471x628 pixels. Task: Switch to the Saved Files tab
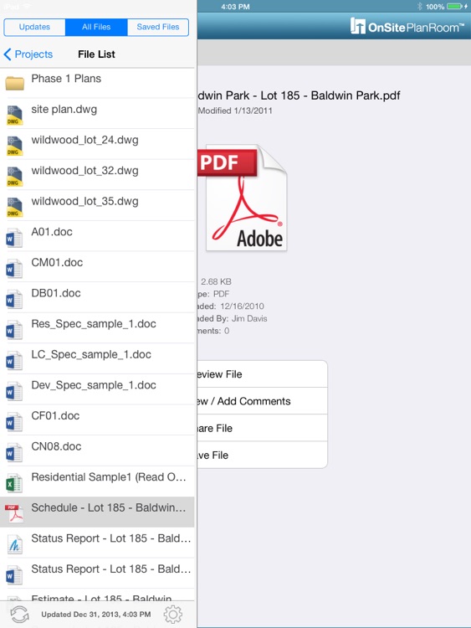coord(158,28)
